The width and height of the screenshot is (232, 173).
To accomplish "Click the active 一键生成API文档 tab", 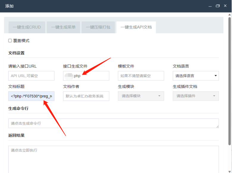I will click(x=136, y=27).
